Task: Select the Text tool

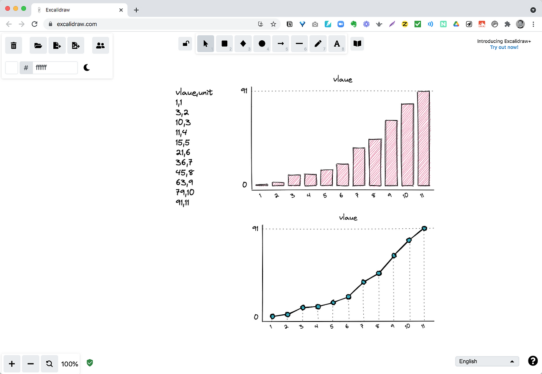Action: click(337, 44)
